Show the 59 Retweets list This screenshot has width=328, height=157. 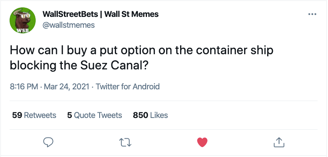pos(34,115)
